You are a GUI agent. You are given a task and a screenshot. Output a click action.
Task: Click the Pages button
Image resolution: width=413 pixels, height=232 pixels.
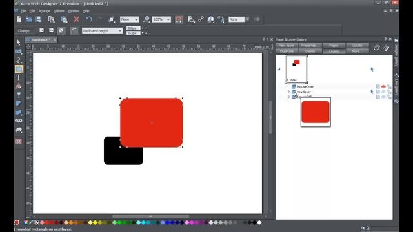tap(334, 46)
